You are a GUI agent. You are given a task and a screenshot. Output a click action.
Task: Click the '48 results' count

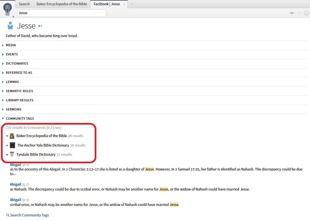pyautogui.click(x=76, y=136)
